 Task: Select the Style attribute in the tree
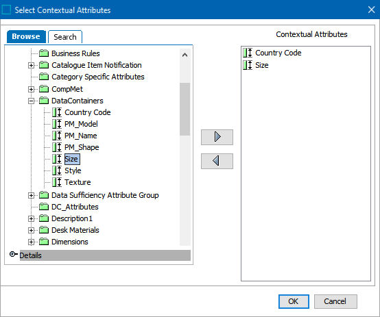pos(73,170)
